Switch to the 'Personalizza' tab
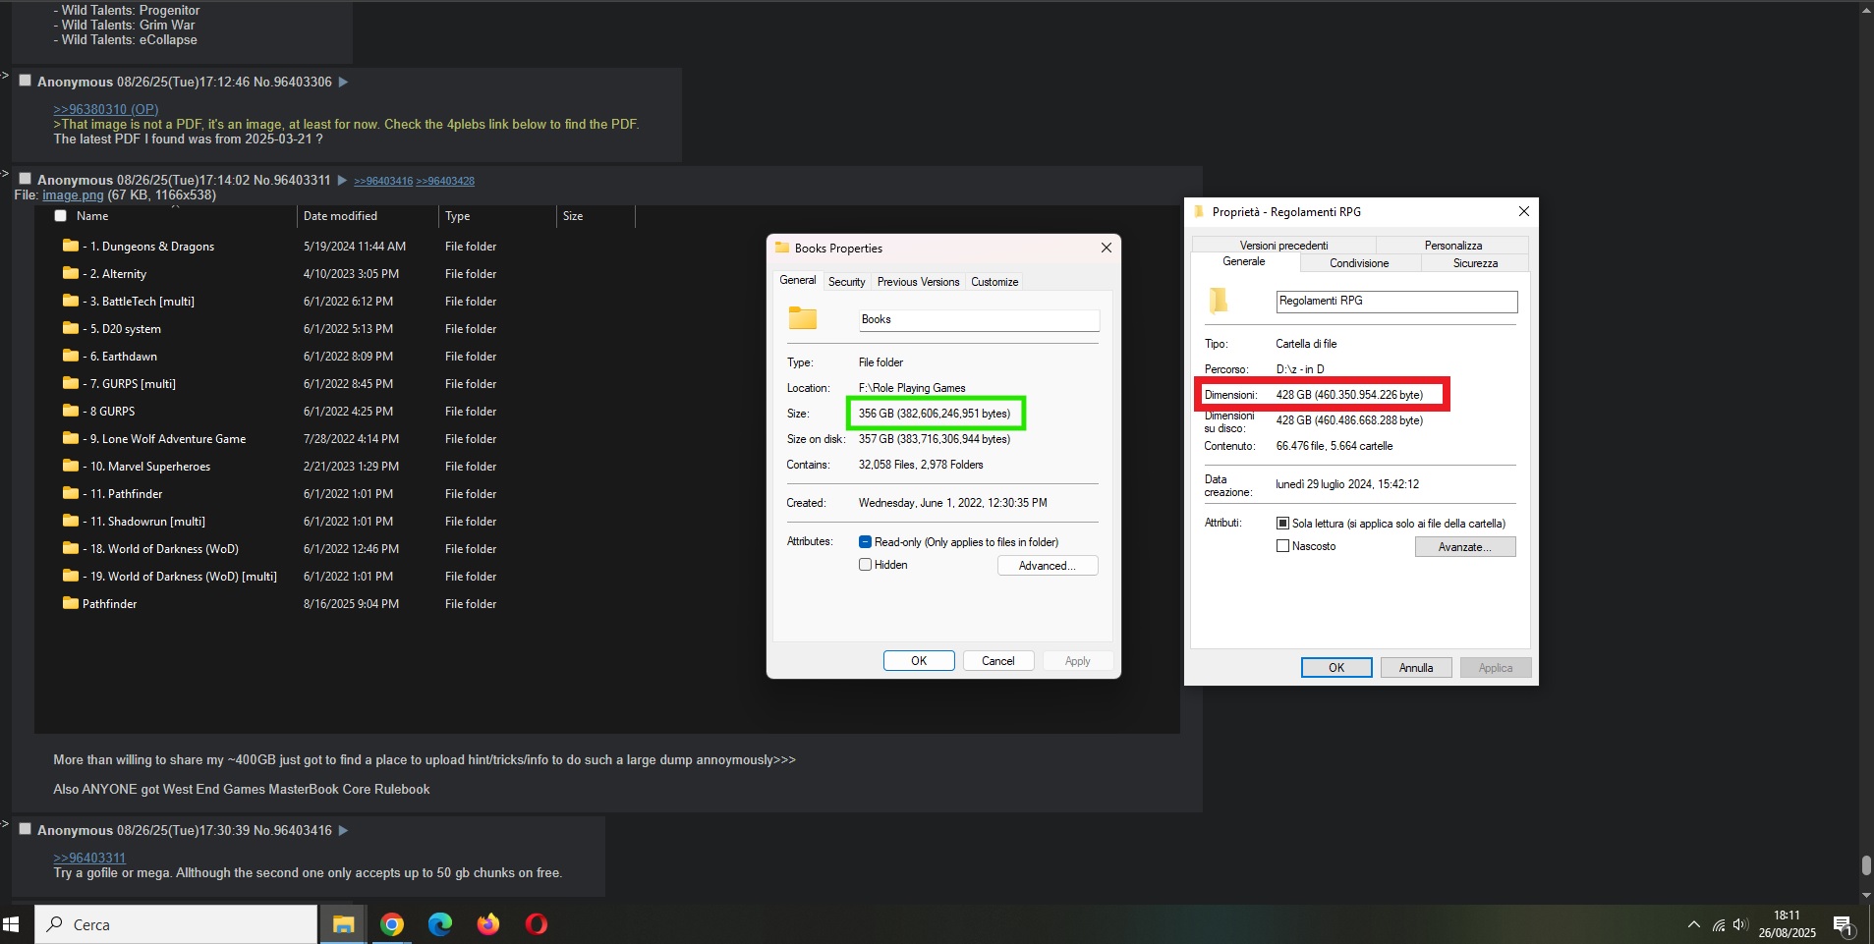 pyautogui.click(x=1452, y=246)
